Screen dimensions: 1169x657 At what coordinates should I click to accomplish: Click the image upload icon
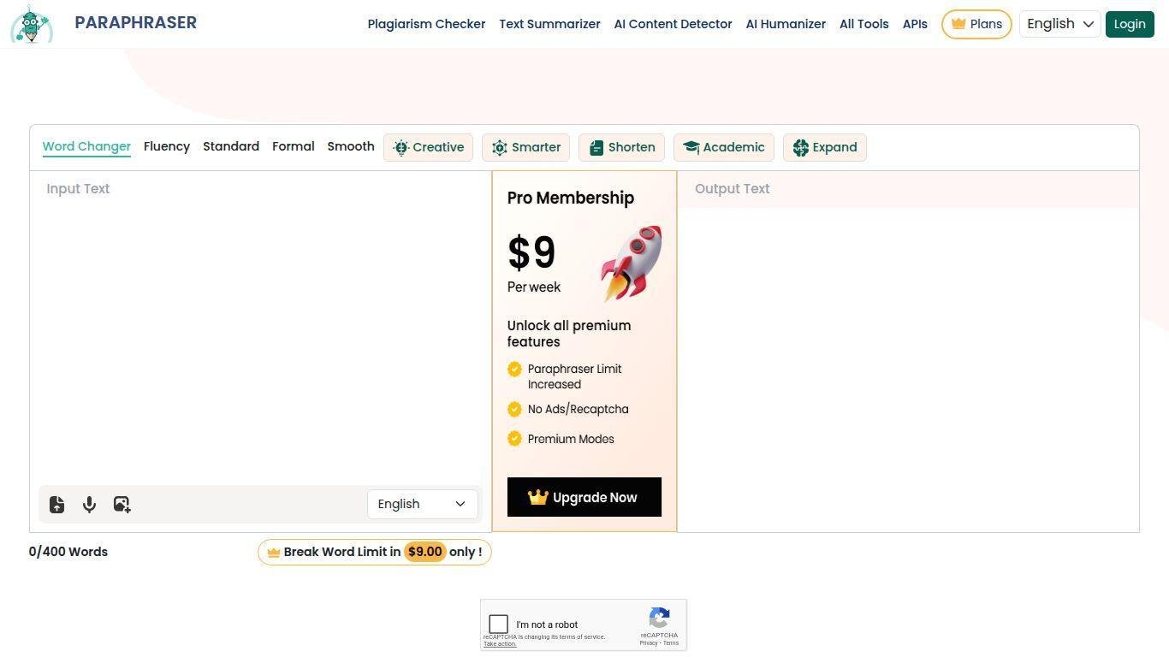[122, 505]
